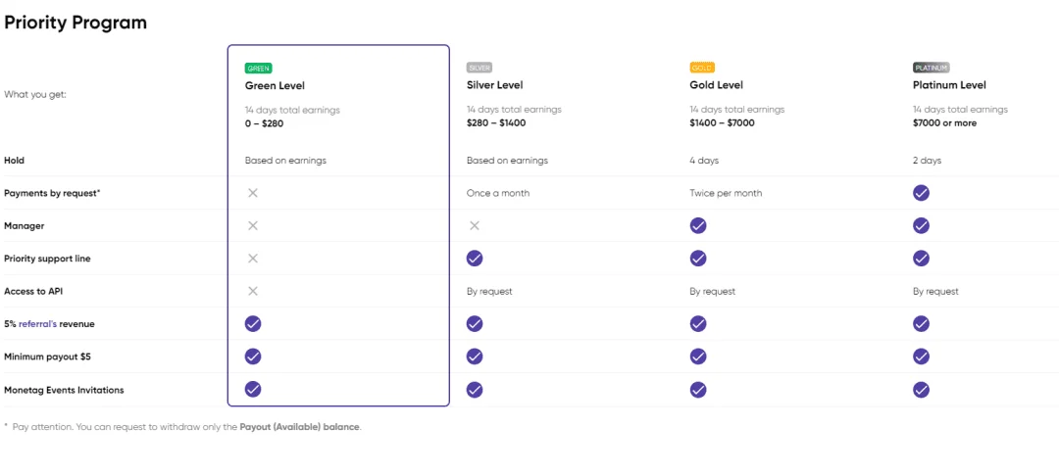Click Green Level's Access to API cross
The height and width of the screenshot is (475, 1059).
(253, 291)
